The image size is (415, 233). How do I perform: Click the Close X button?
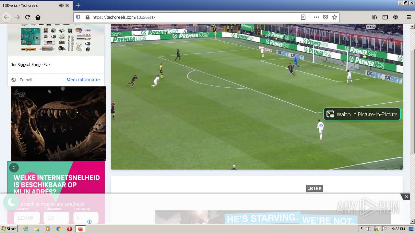(314, 188)
